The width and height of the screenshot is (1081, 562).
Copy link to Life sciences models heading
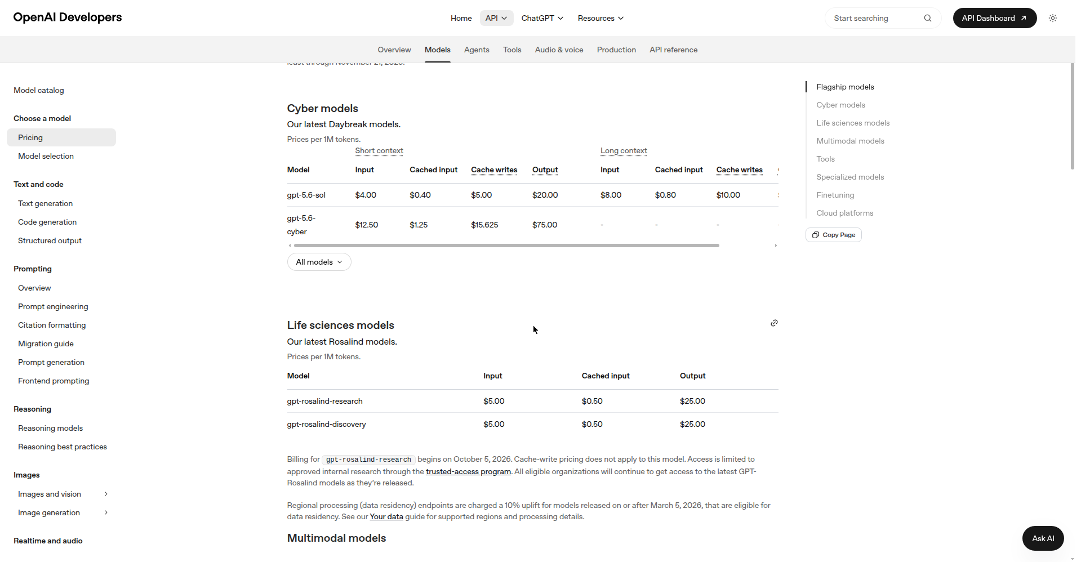point(774,323)
